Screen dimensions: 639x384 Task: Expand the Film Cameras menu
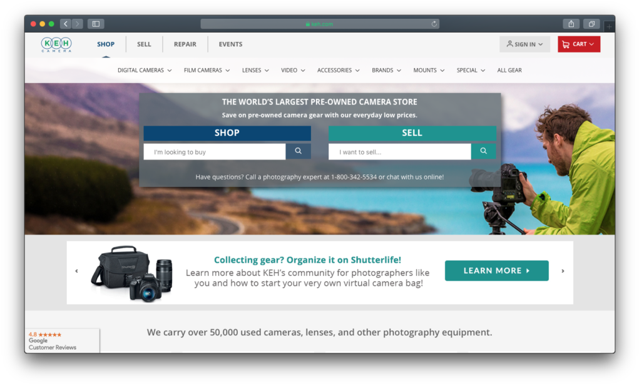coord(207,70)
